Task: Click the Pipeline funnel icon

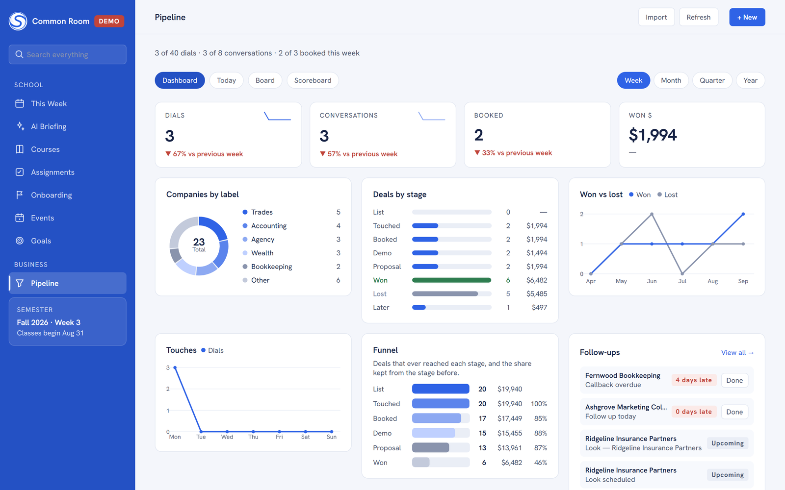Action: click(20, 283)
